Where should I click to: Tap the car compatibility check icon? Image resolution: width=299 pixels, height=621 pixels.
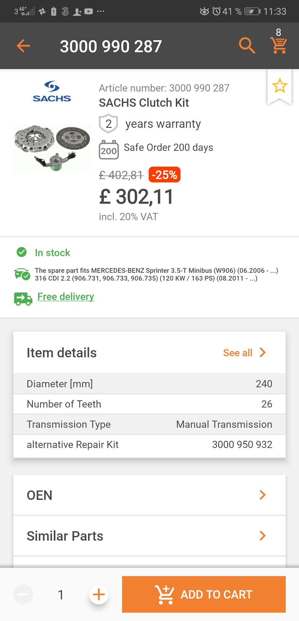tap(22, 274)
